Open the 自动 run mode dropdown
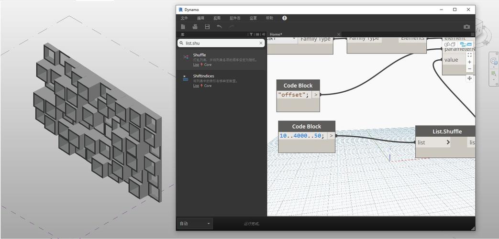499x239 pixels. click(x=195, y=223)
